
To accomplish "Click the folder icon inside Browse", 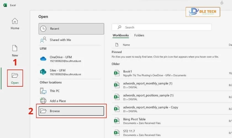I will tap(43, 111).
